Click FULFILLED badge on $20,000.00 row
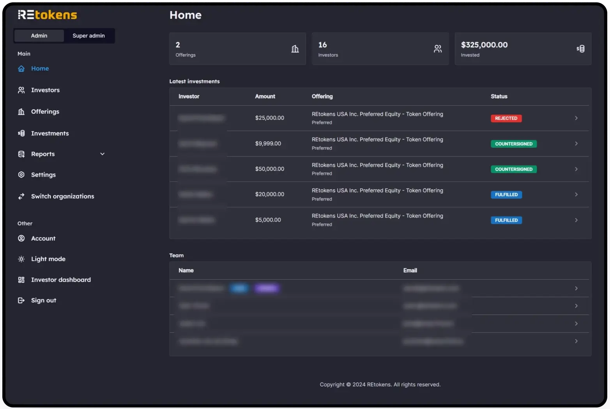The height and width of the screenshot is (409, 610). point(506,195)
